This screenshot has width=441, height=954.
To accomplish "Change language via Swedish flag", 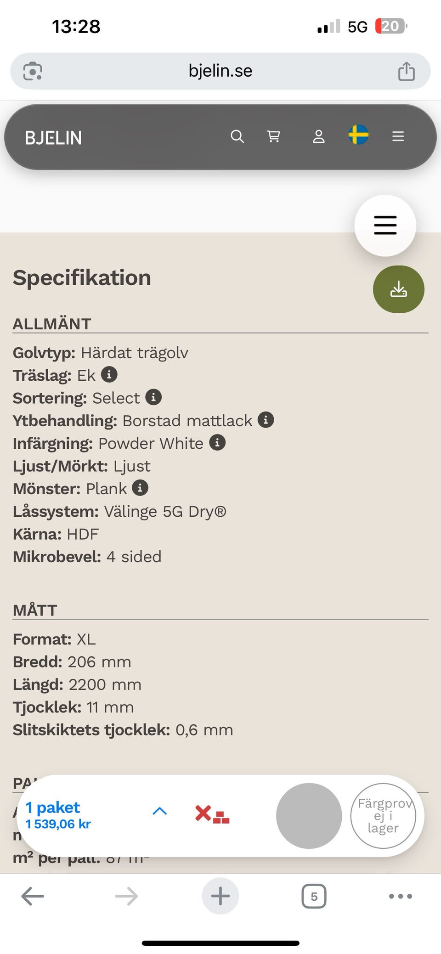I will pos(358,135).
